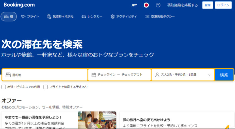Open the JPY currency selector
Image resolution: width=235 pixels, height=129 pixels.
coord(134,5)
